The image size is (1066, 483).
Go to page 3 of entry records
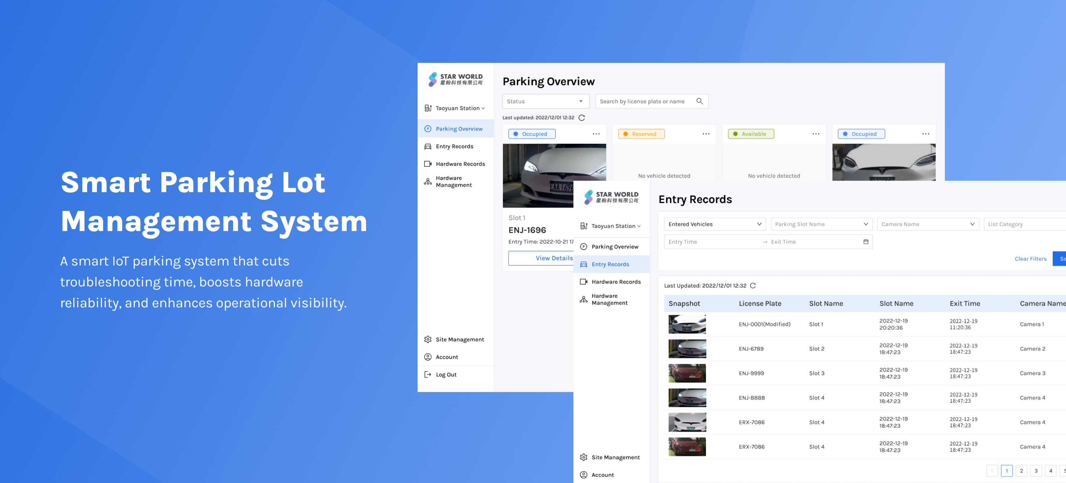[x=1036, y=471]
